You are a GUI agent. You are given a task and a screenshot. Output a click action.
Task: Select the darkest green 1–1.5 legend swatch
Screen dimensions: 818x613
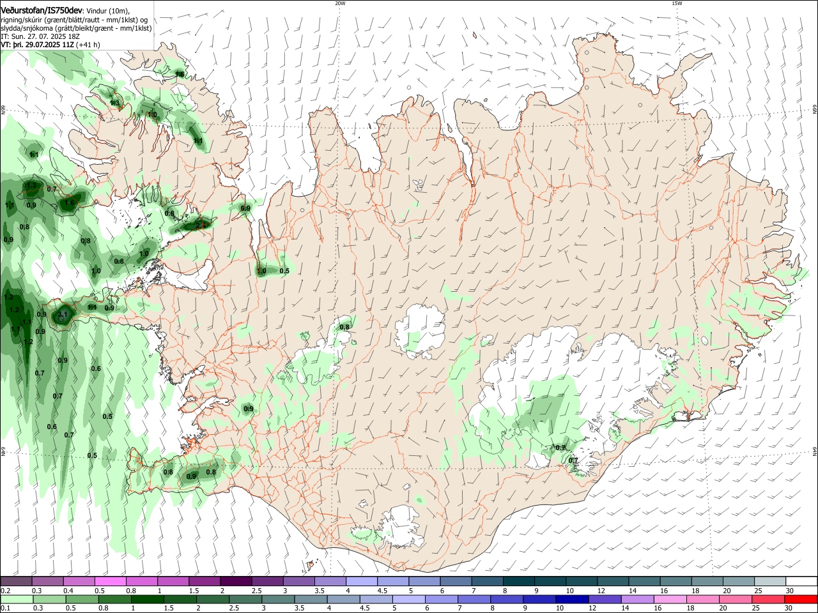[147, 600]
